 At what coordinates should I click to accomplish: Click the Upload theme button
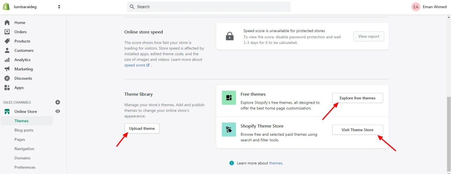(142, 128)
